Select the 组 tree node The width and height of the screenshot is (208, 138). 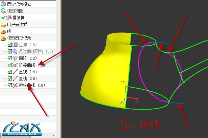pos(9,31)
